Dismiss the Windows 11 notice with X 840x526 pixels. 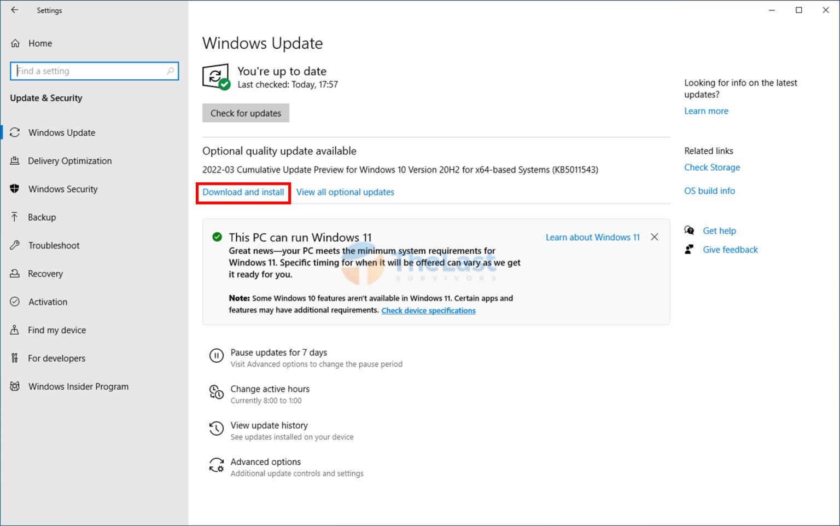[x=655, y=237]
